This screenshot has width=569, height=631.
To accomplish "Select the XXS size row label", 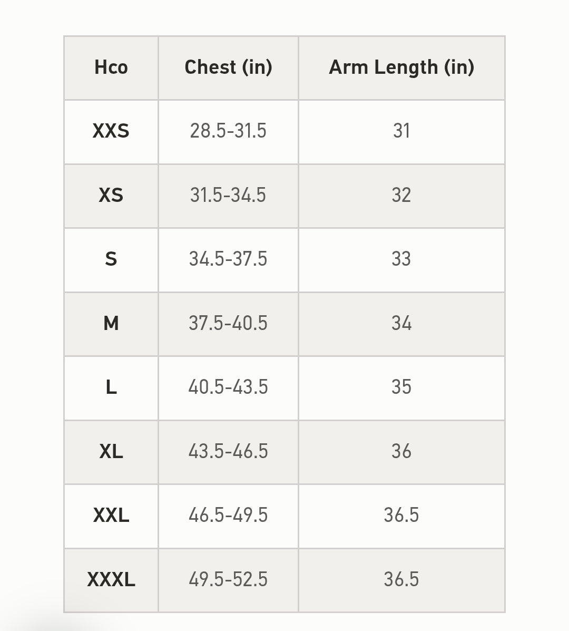I will [111, 131].
